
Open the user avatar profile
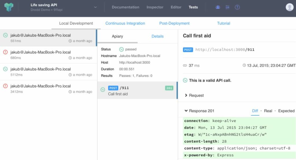290,7
